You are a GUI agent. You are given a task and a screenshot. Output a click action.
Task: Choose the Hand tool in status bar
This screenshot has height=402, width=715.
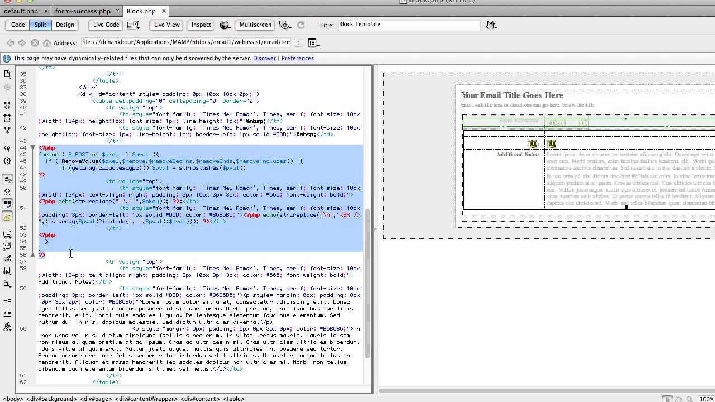679,399
